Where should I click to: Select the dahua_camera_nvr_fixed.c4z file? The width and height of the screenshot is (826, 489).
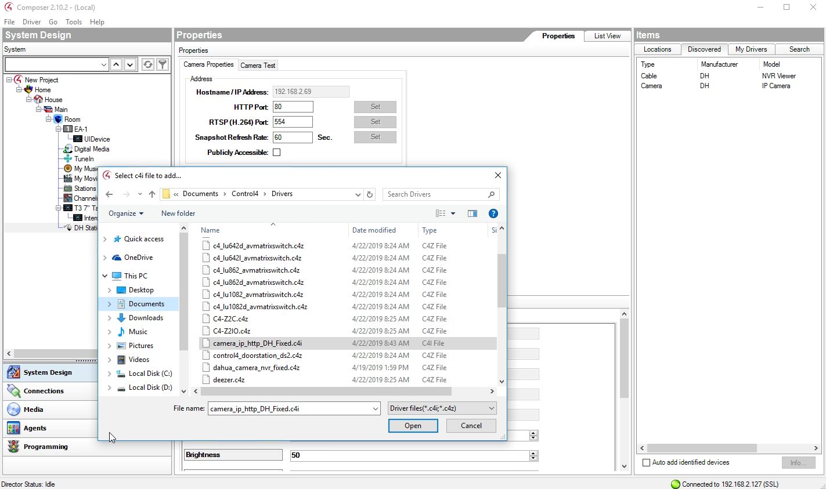[256, 368]
